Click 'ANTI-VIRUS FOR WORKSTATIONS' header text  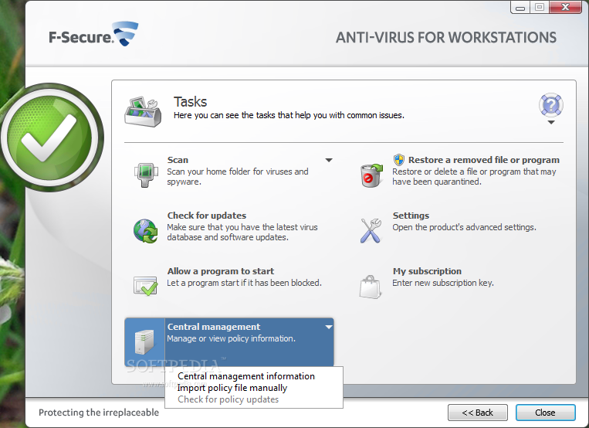pyautogui.click(x=446, y=38)
